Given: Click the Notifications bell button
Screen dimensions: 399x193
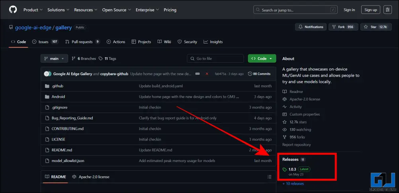Looking at the screenshot, I should click(311, 27).
